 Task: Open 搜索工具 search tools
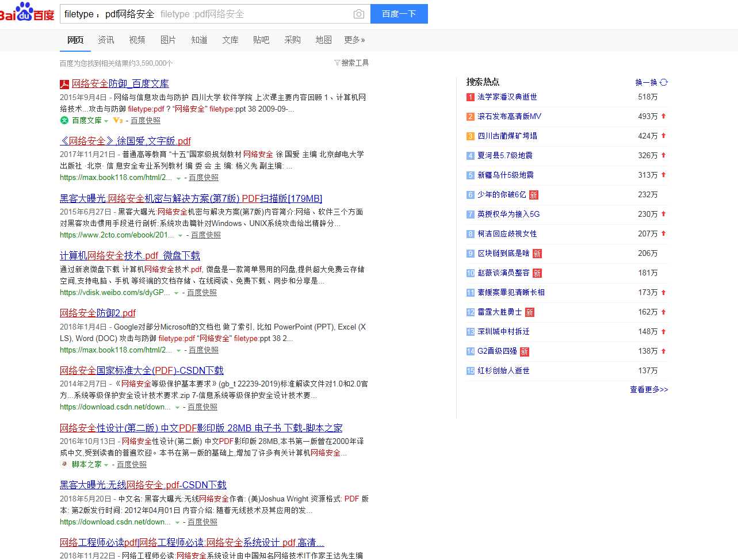(x=351, y=63)
